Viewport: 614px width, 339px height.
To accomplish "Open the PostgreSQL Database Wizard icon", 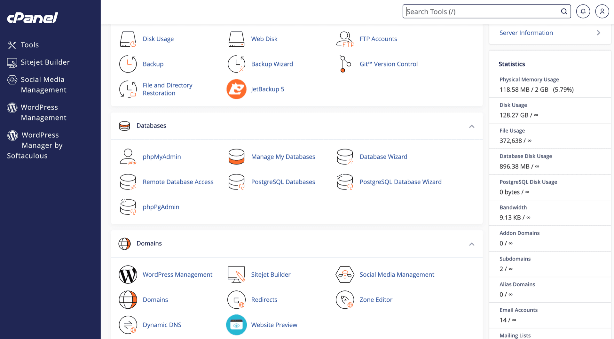I will pyautogui.click(x=345, y=182).
